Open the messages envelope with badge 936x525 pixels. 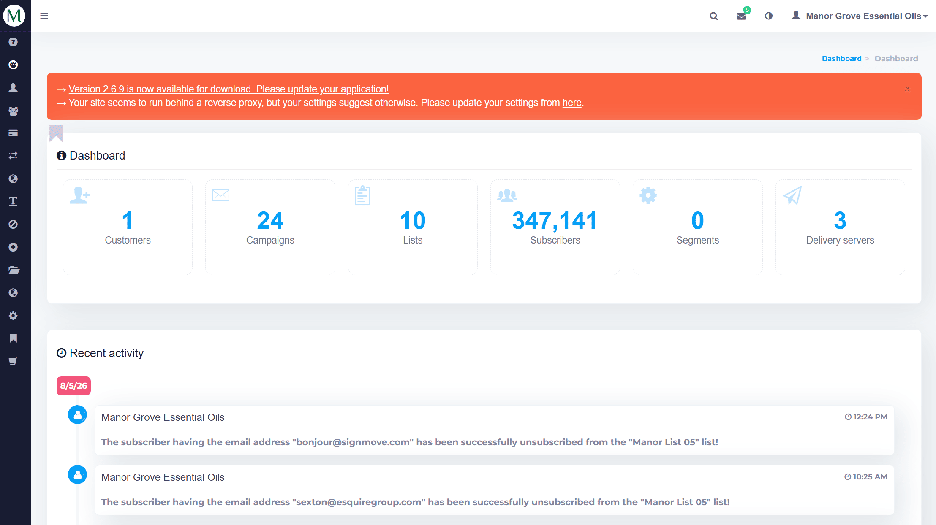click(x=743, y=15)
